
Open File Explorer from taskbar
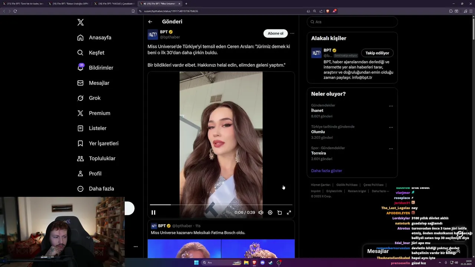tap(246, 263)
